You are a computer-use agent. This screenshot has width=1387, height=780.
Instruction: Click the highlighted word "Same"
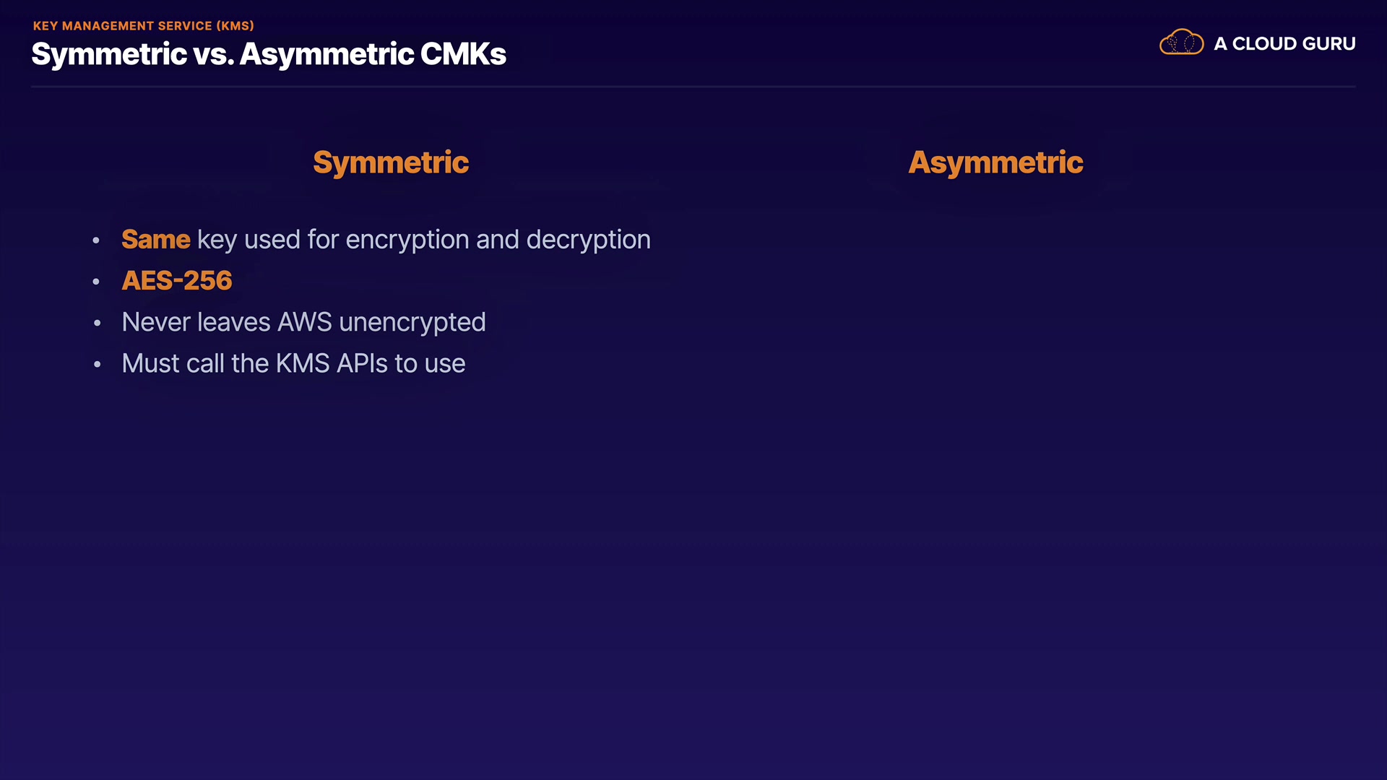155,239
